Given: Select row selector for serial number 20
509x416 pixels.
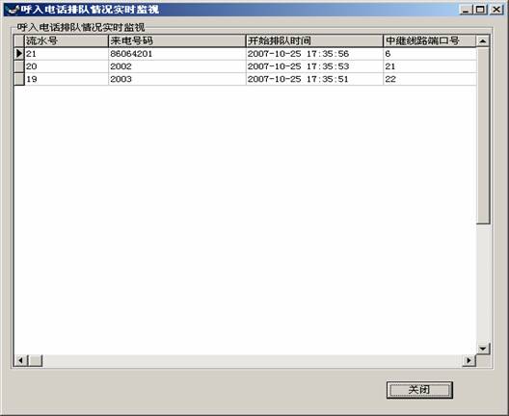Looking at the screenshot, I should 19,66.
